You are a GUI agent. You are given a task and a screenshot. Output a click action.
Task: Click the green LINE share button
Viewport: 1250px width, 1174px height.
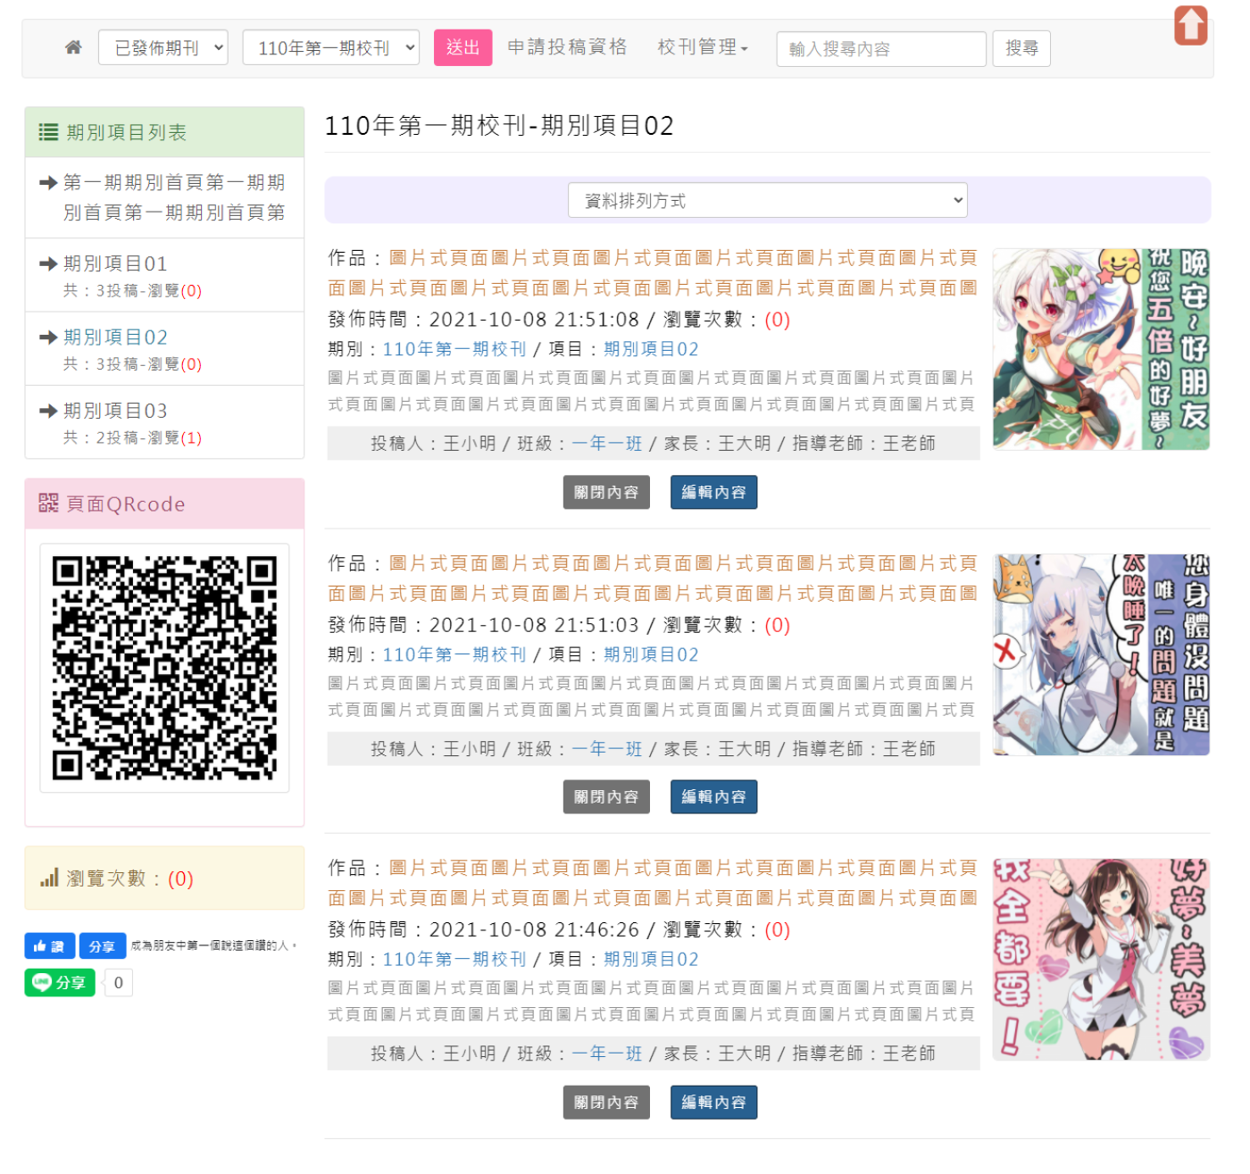(60, 982)
